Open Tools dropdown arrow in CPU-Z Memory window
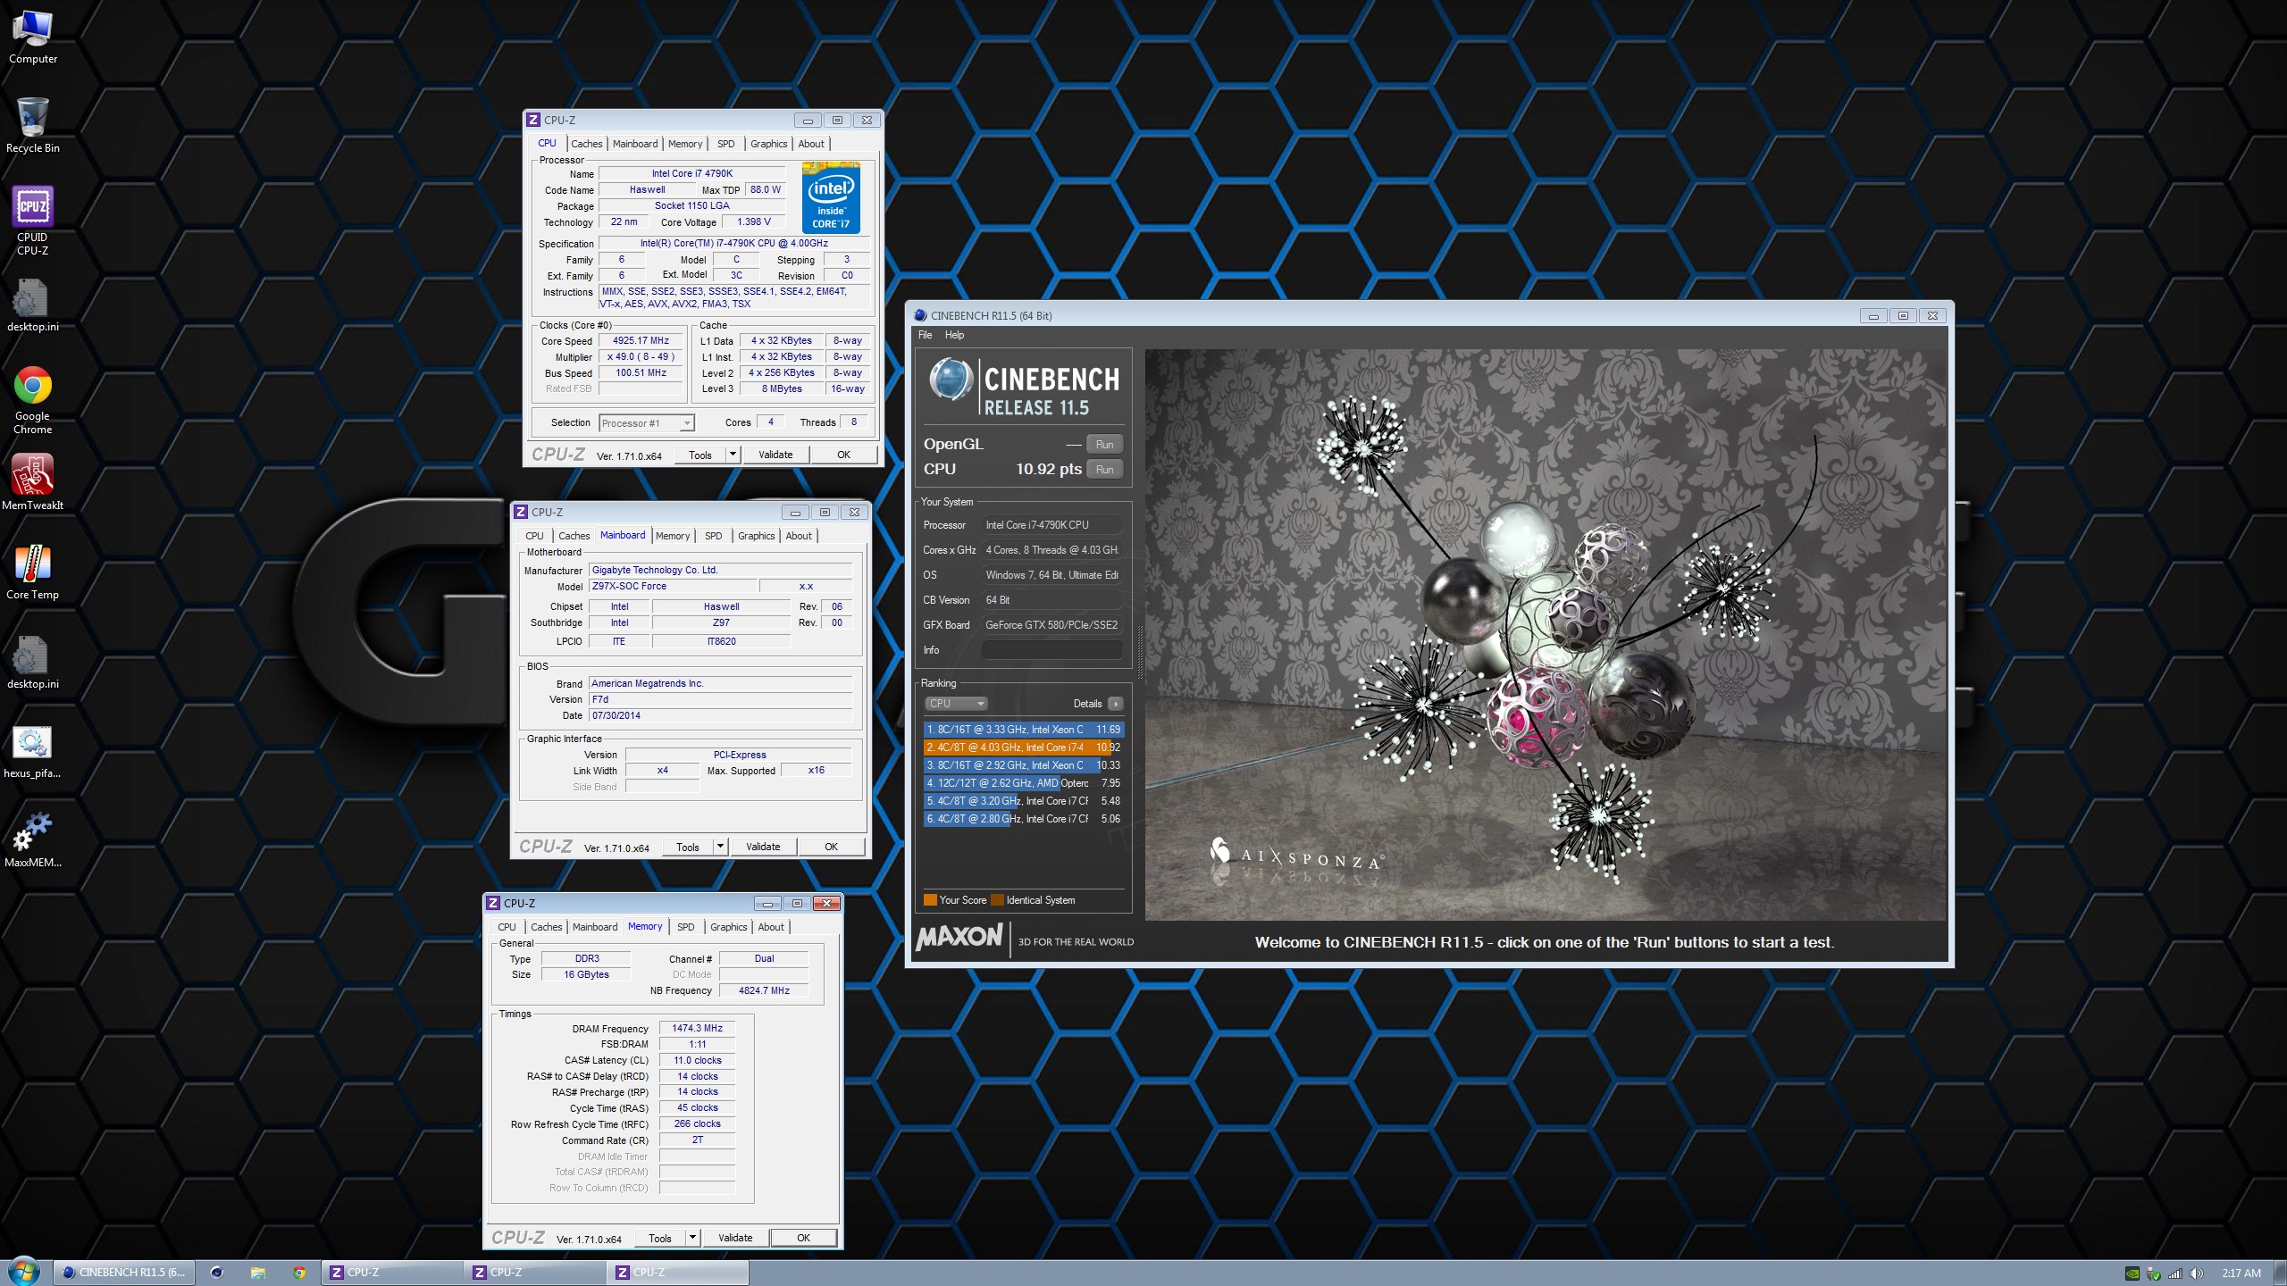The width and height of the screenshot is (2287, 1286). coord(692,1238)
